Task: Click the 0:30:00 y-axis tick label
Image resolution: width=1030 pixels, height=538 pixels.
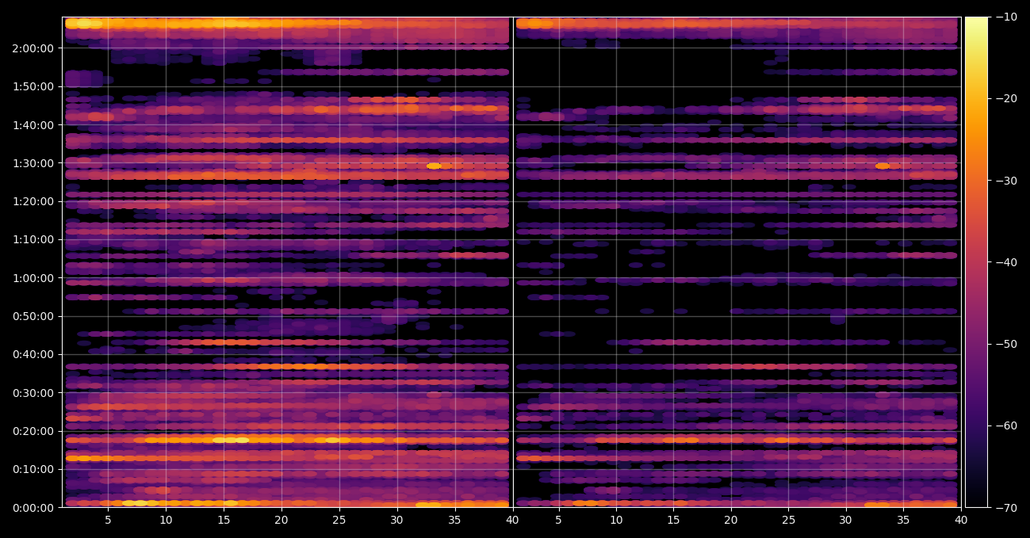Action: click(33, 393)
